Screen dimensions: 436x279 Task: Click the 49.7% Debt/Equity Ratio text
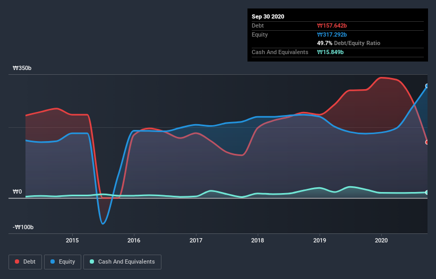tap(348, 43)
